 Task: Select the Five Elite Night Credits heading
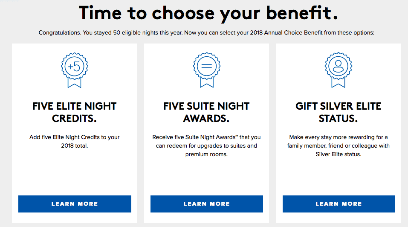click(x=75, y=112)
